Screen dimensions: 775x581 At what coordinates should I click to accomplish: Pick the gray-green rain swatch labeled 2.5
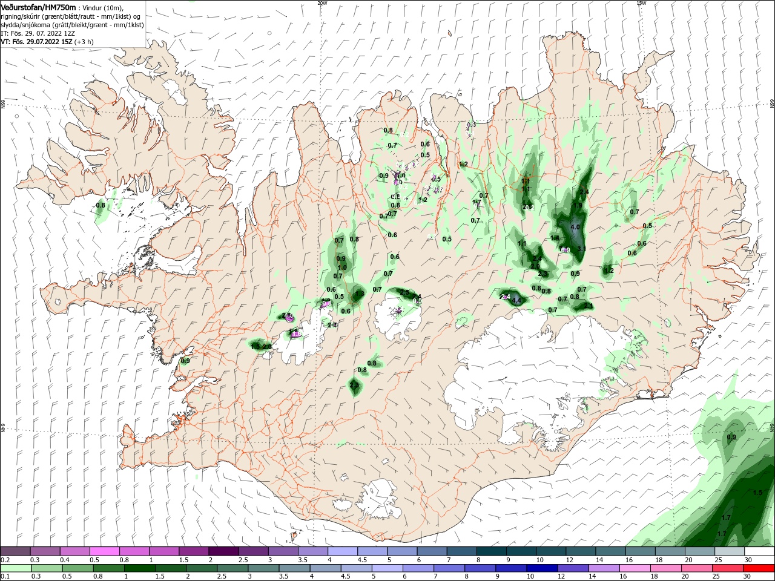[232, 568]
